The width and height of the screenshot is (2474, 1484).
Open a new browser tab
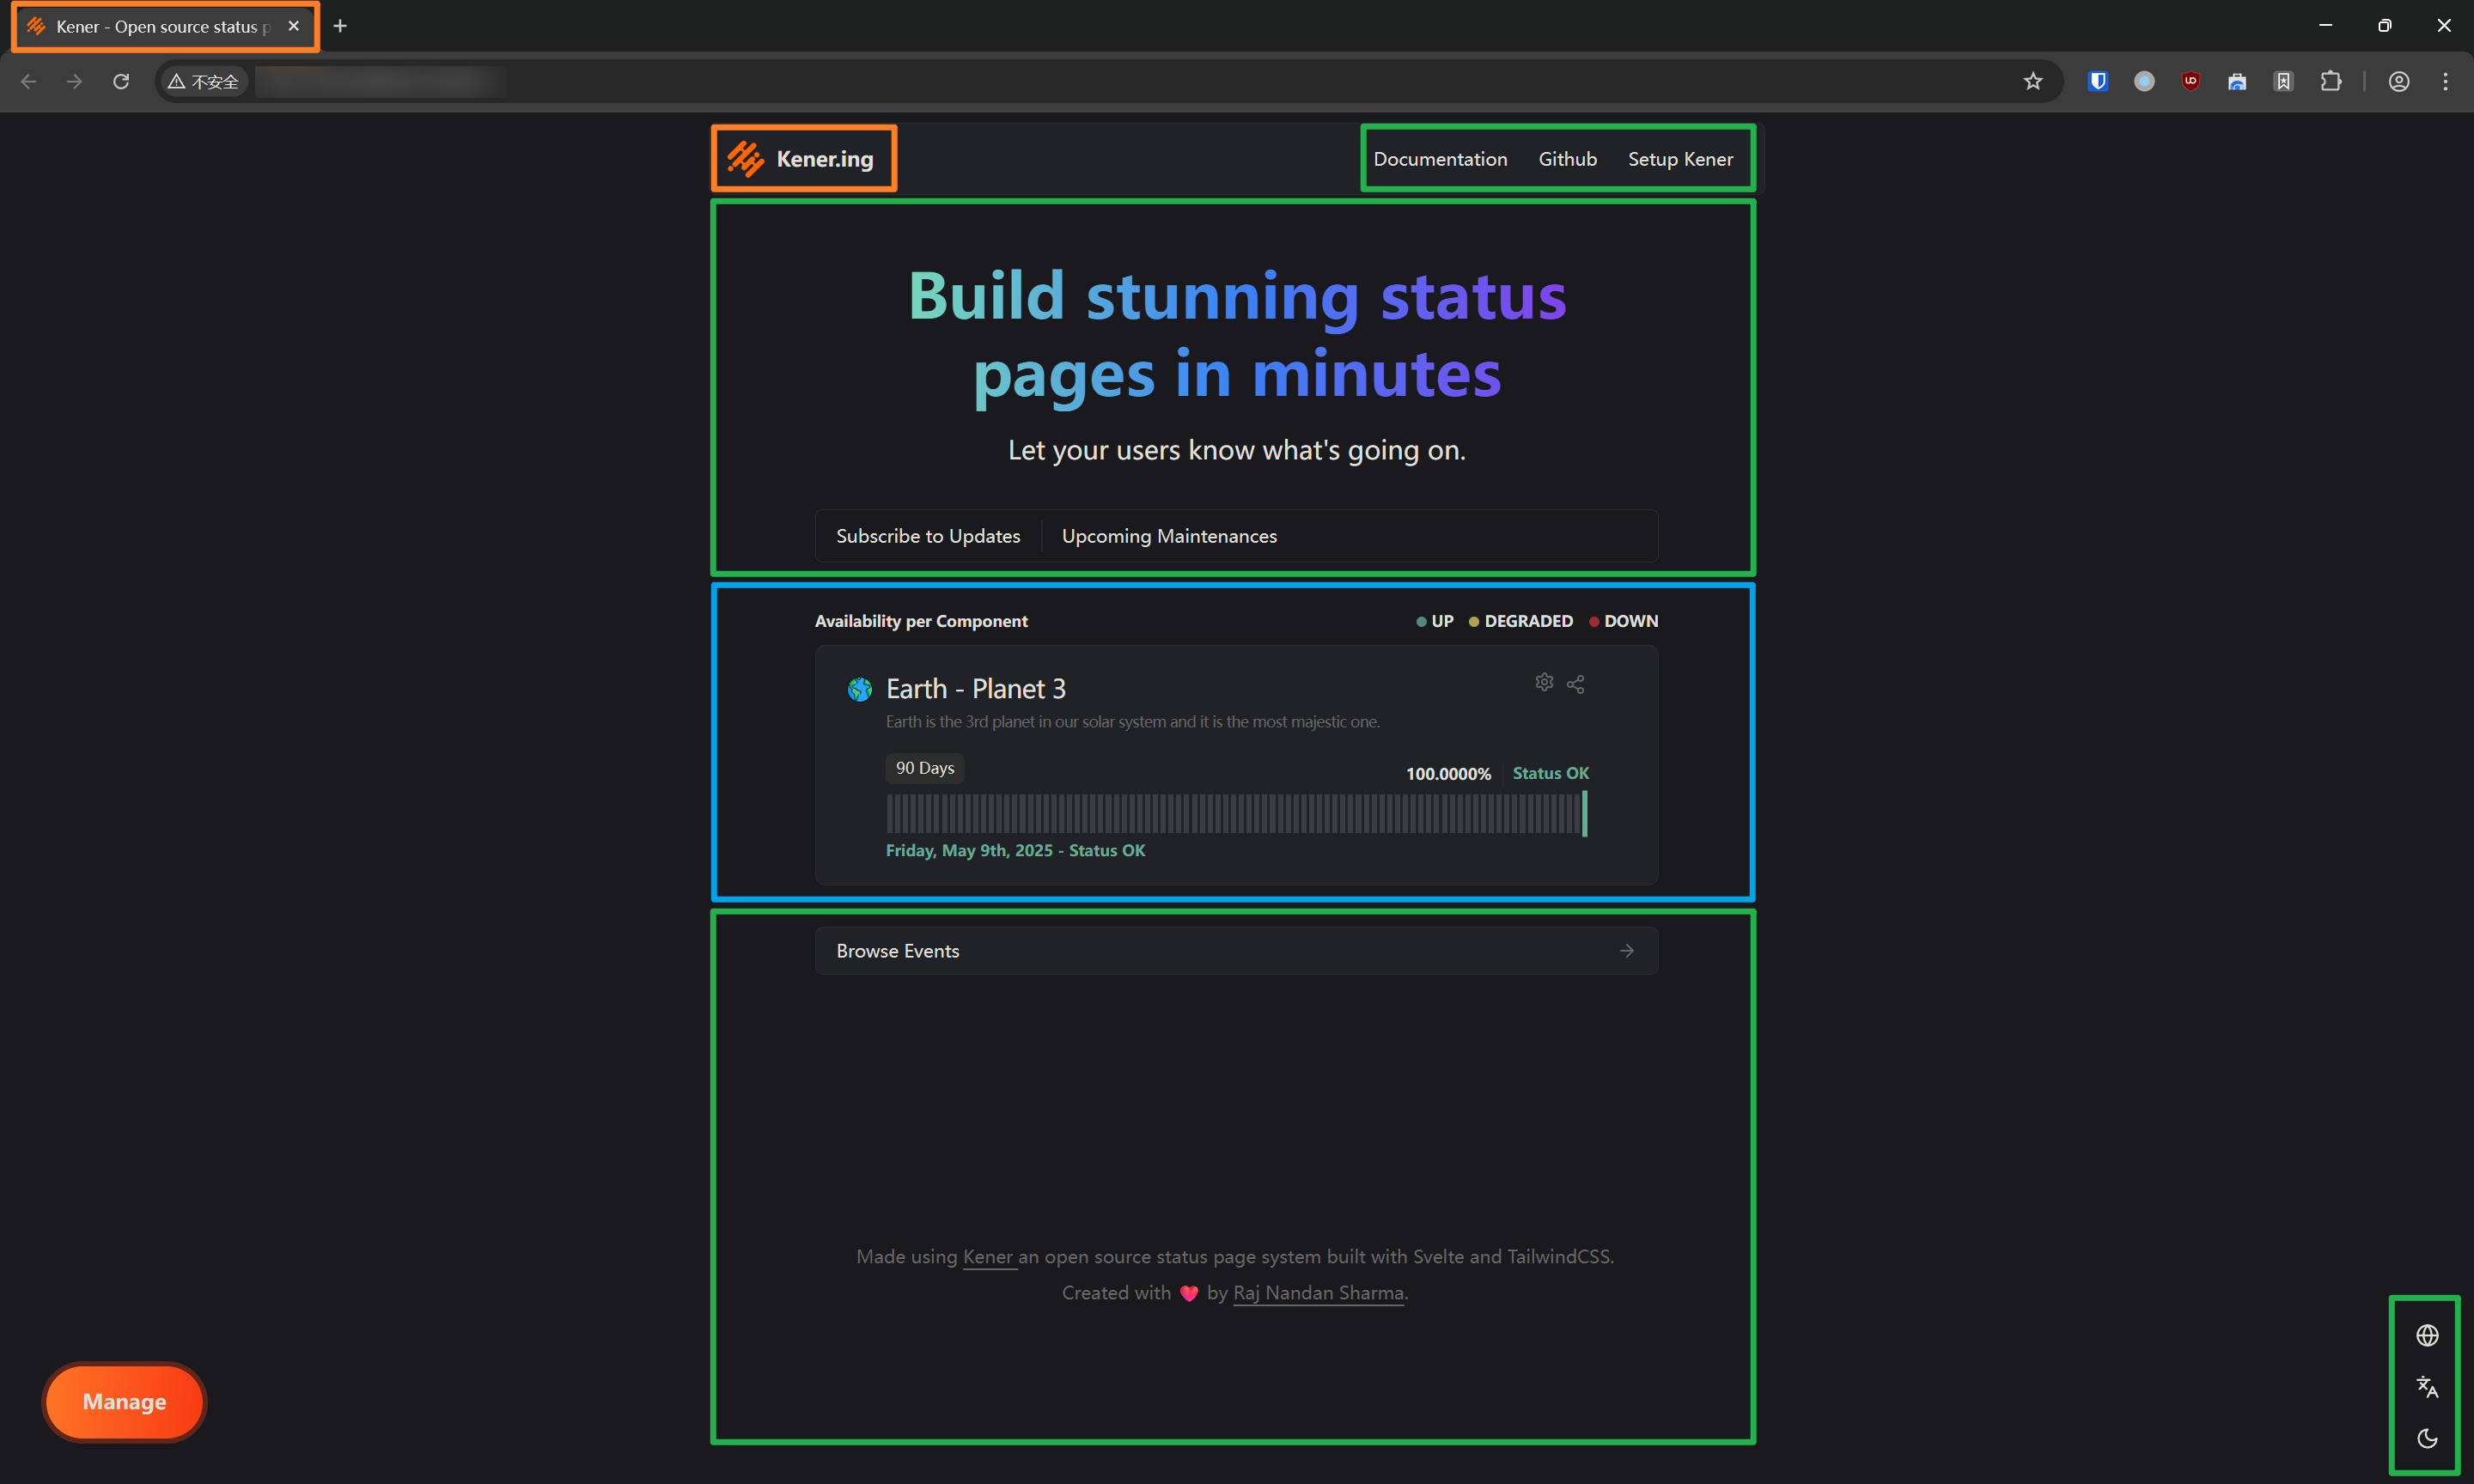pyautogui.click(x=340, y=26)
